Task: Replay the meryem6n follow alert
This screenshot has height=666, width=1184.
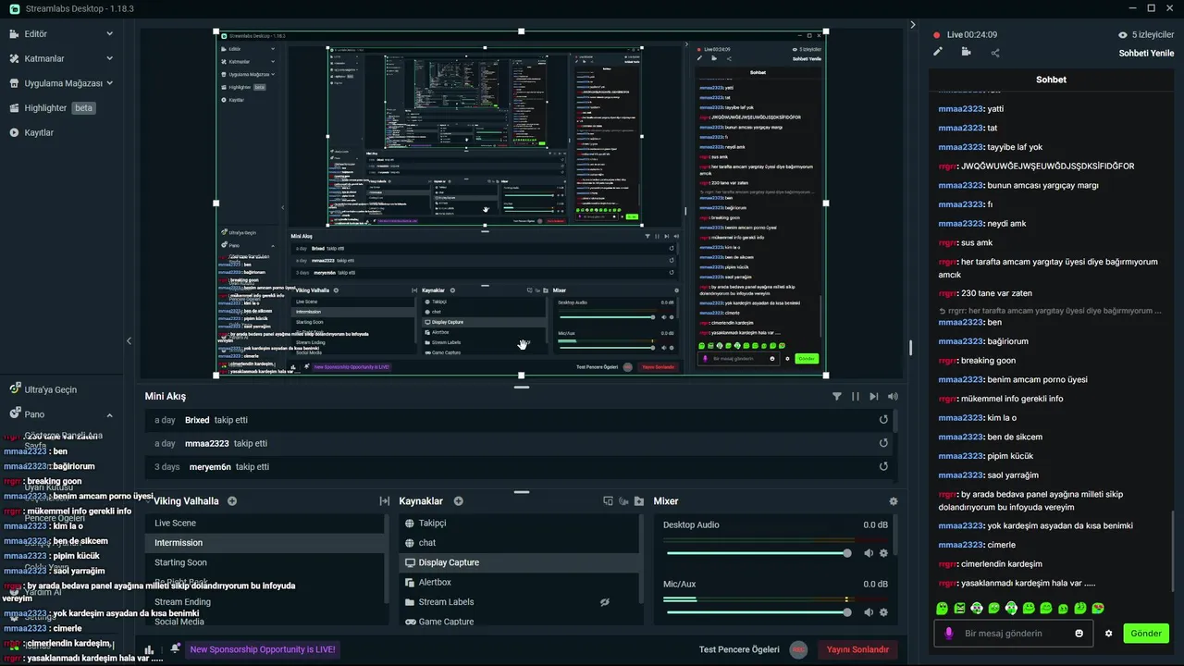Action: (883, 467)
